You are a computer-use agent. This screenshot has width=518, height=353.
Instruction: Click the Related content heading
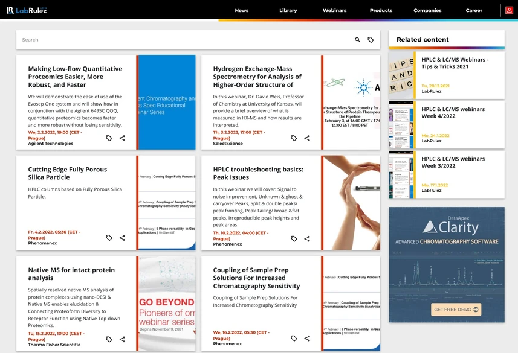tap(422, 40)
